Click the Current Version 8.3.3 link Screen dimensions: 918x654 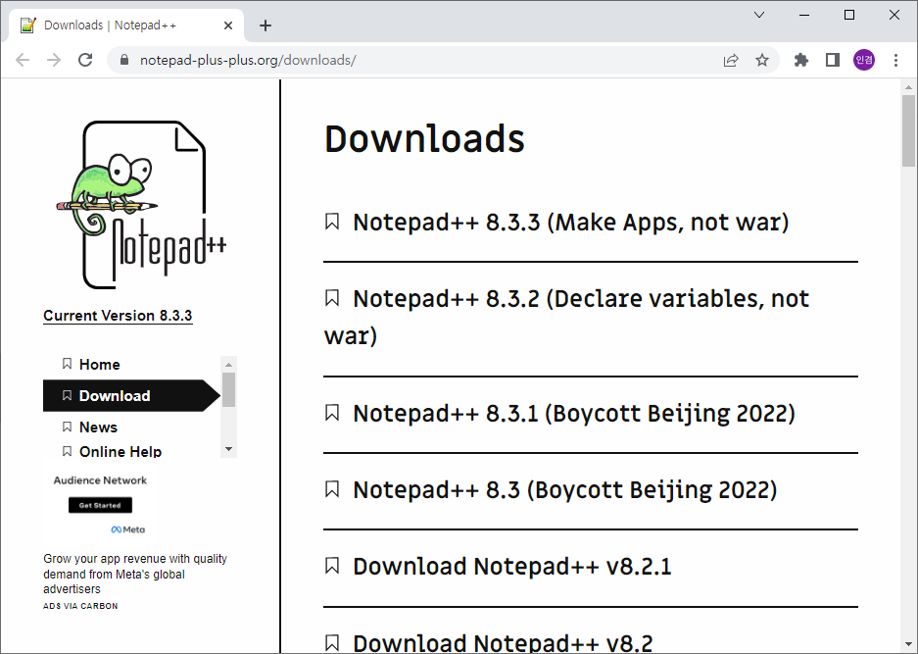tap(118, 316)
